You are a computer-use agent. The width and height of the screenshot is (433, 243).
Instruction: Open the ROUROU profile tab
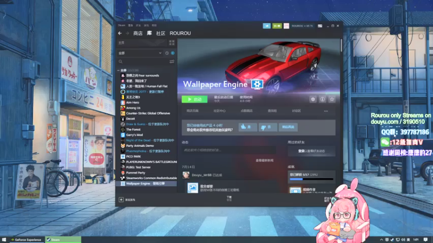(x=180, y=33)
